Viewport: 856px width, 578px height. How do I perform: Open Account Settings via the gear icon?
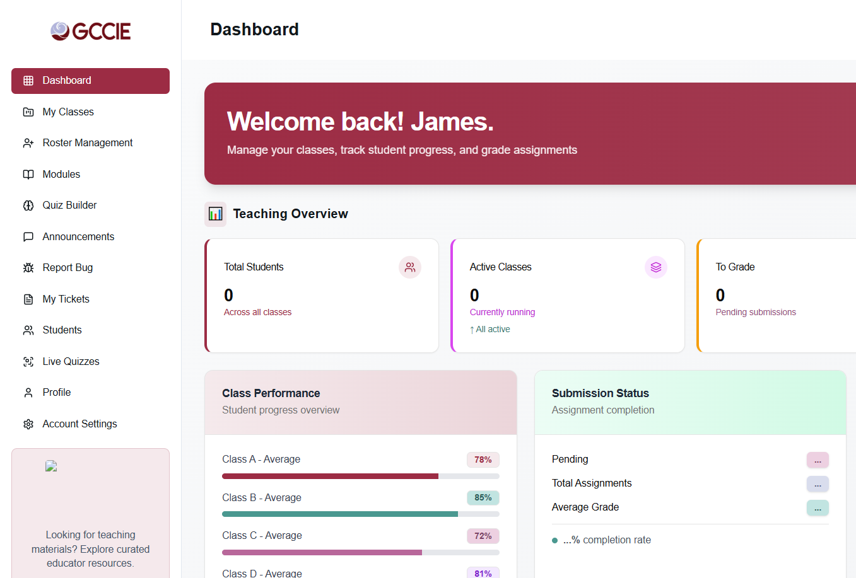point(28,424)
